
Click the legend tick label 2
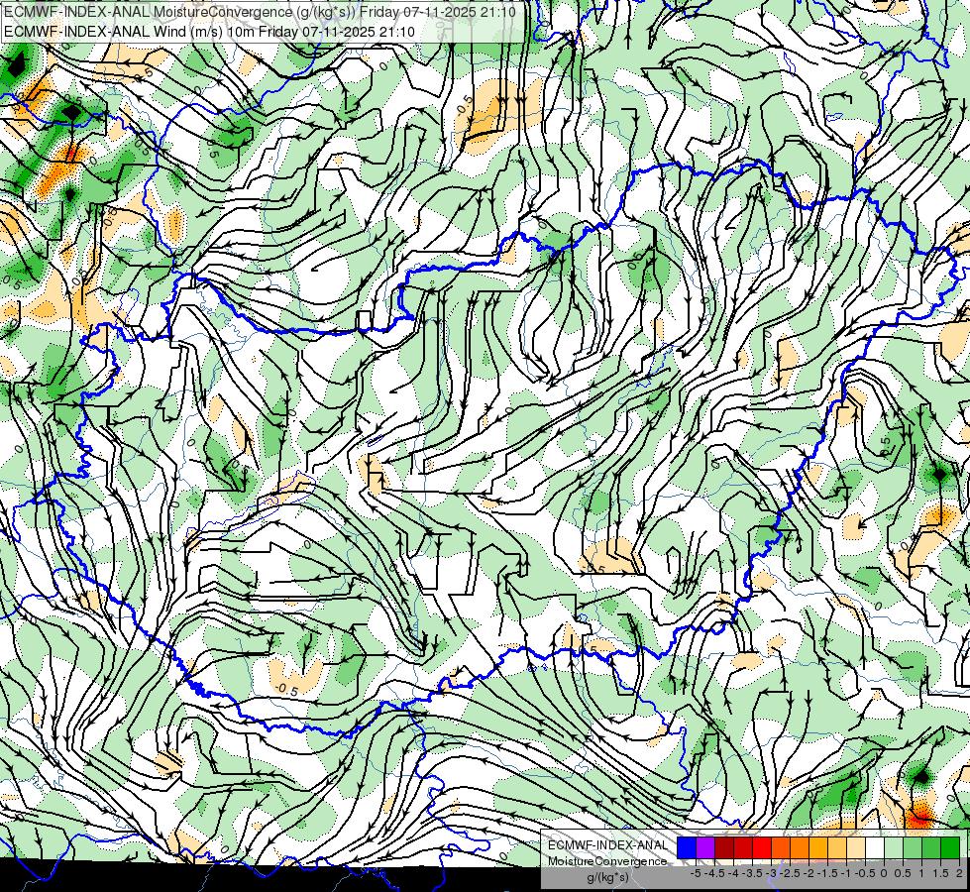959,873
